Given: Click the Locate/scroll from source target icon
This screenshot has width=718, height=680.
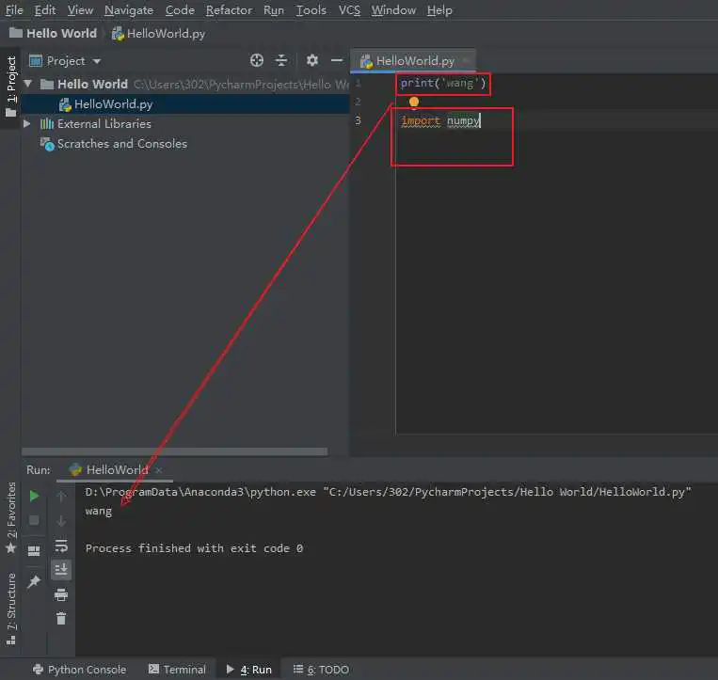Looking at the screenshot, I should coord(257,60).
